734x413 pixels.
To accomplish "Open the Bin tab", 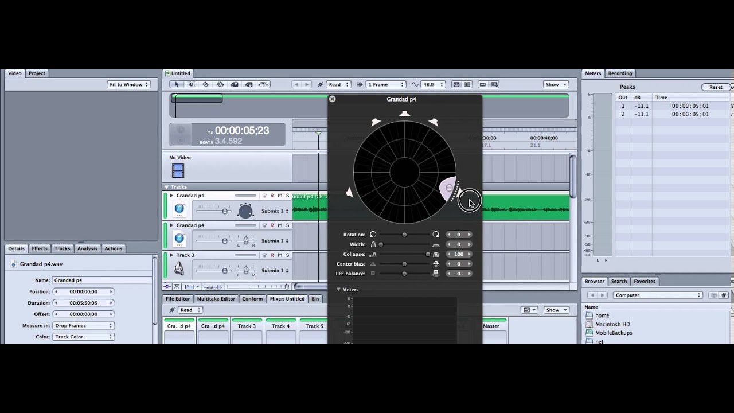I will tap(315, 299).
